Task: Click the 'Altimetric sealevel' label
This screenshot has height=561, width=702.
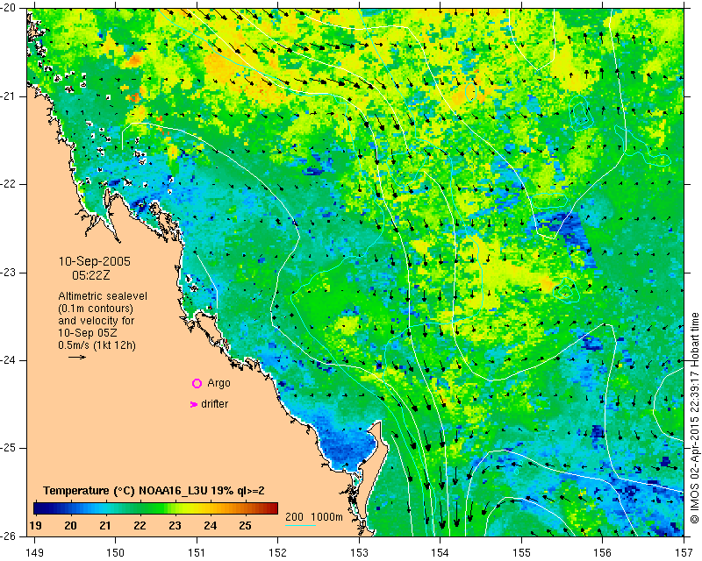Action: 103,296
